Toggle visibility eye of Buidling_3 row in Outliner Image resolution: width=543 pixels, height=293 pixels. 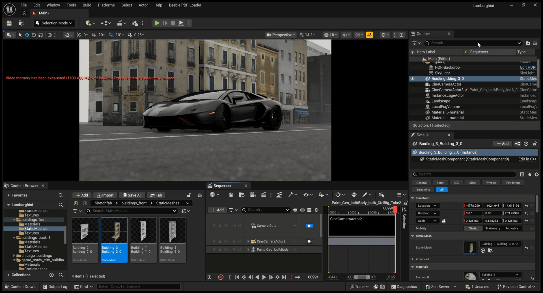point(413,79)
